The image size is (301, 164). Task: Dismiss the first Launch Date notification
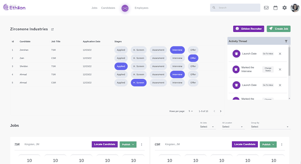pyautogui.click(x=280, y=54)
